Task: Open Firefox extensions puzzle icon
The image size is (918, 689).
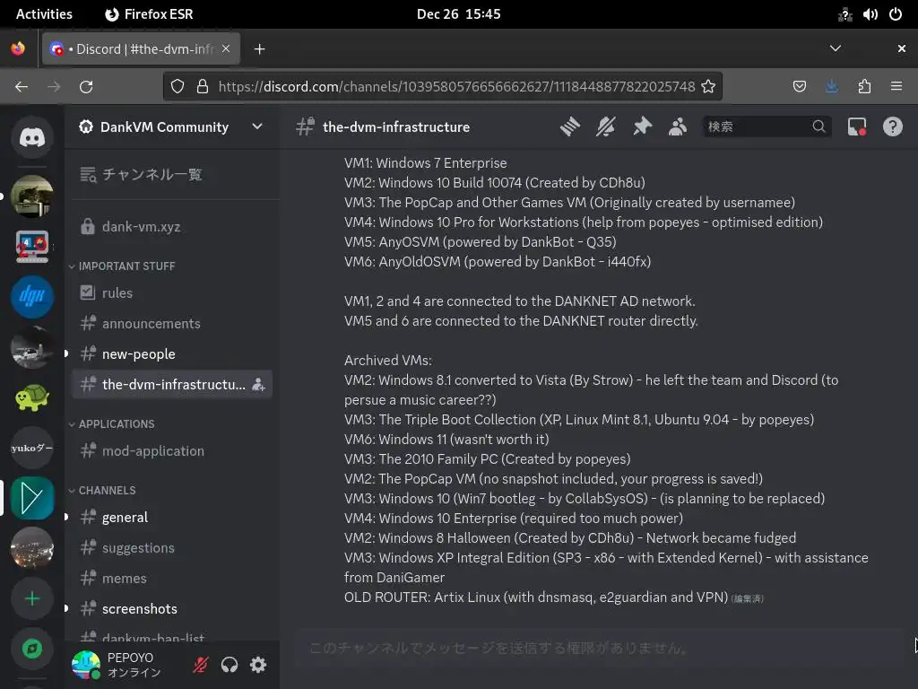Action: point(864,87)
